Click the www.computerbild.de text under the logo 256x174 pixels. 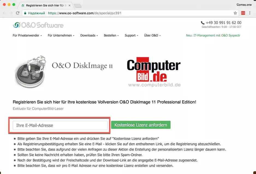154,85
